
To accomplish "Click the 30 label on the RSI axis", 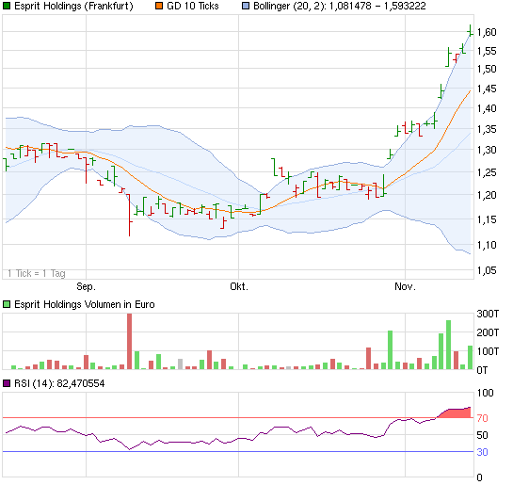I will click(x=482, y=452).
